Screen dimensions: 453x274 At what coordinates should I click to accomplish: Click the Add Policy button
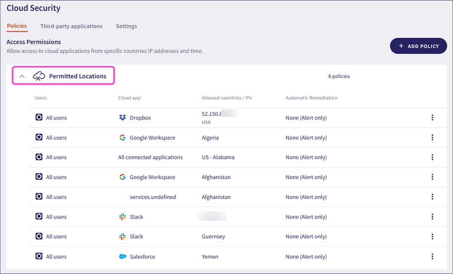[x=418, y=46]
